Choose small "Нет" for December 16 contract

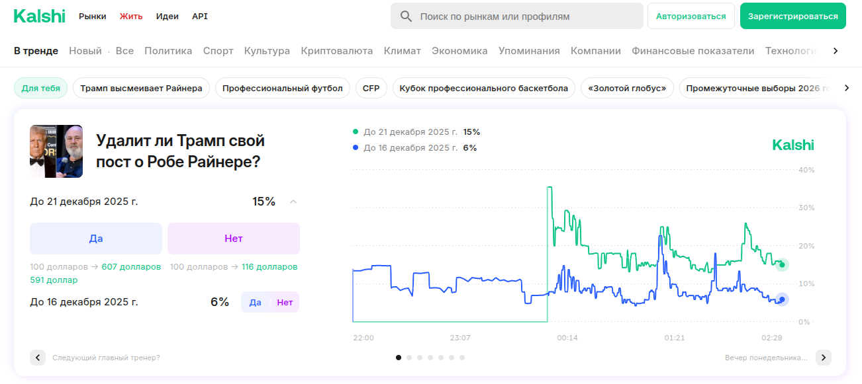(x=285, y=302)
